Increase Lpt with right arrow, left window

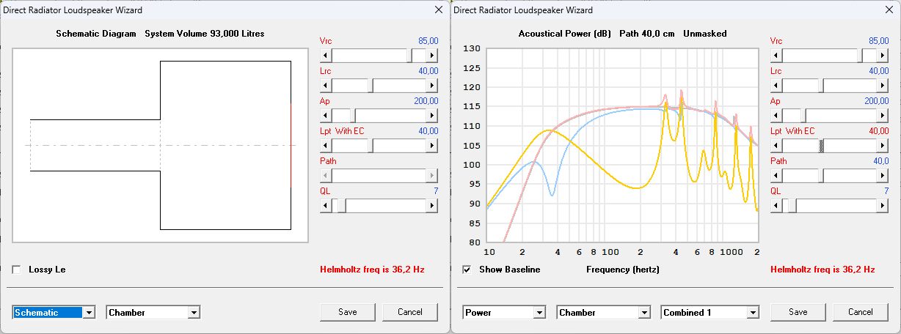click(432, 146)
